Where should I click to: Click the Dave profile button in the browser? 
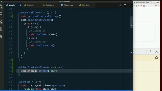(x=158, y=2)
